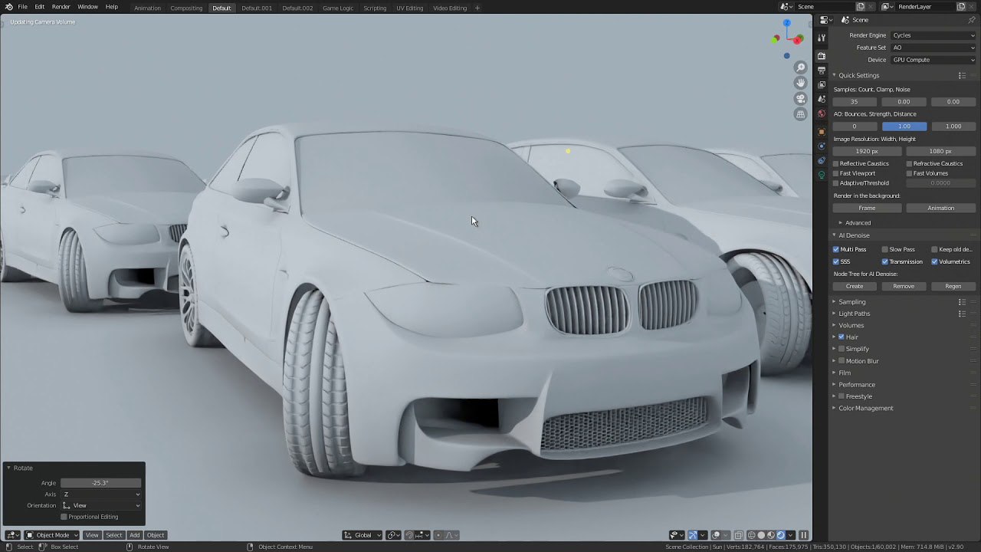Image resolution: width=981 pixels, height=552 pixels.
Task: Select rendered viewport shading
Action: click(x=781, y=535)
